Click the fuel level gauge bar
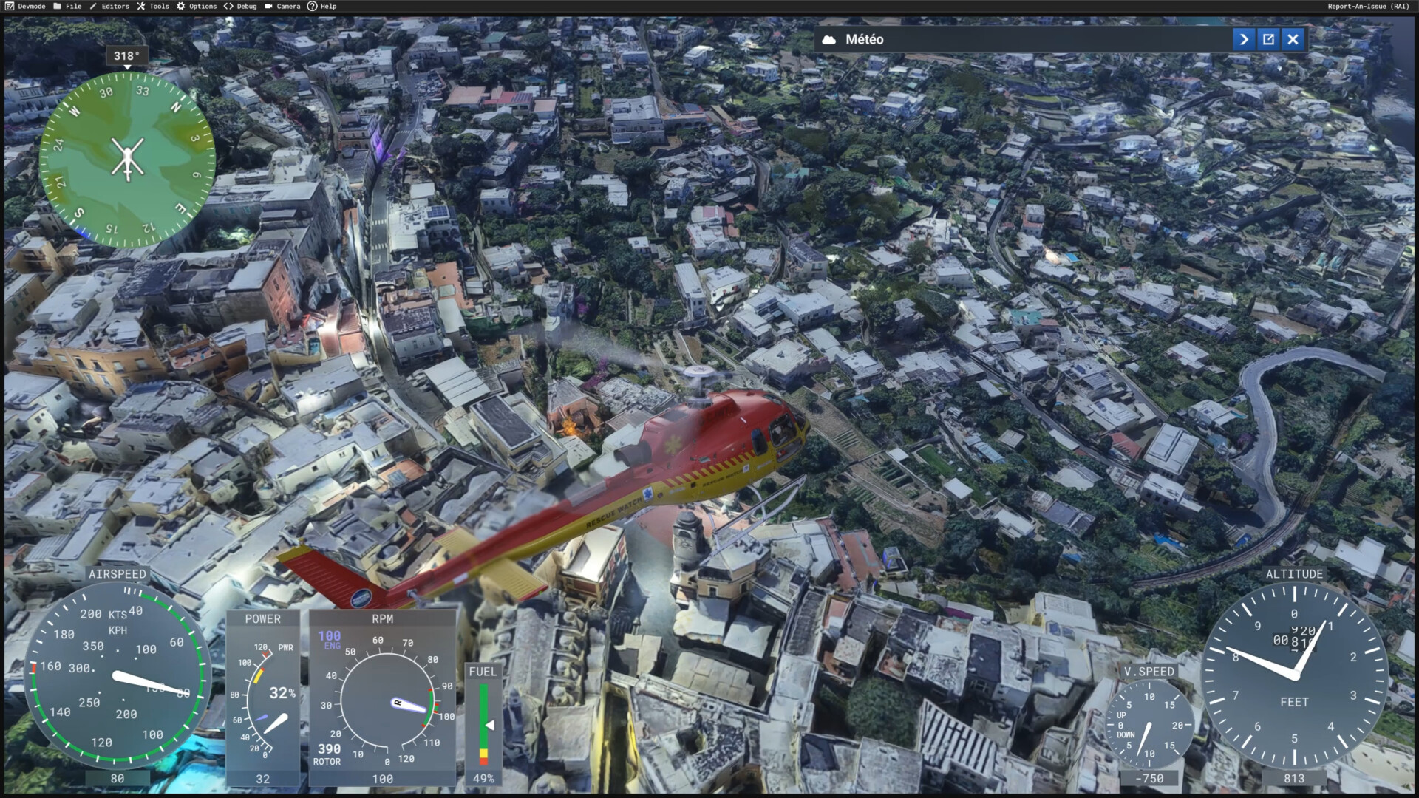This screenshot has height=798, width=1419. tap(483, 724)
